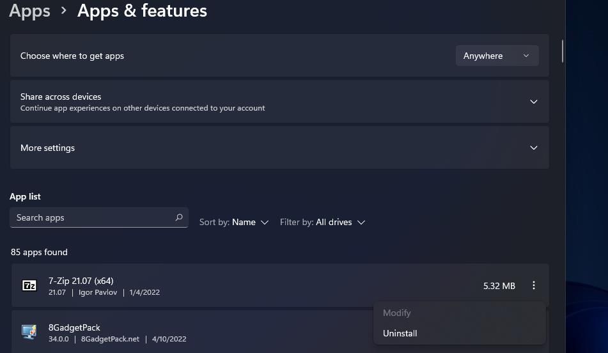Select Modify in the context menu

(396, 313)
